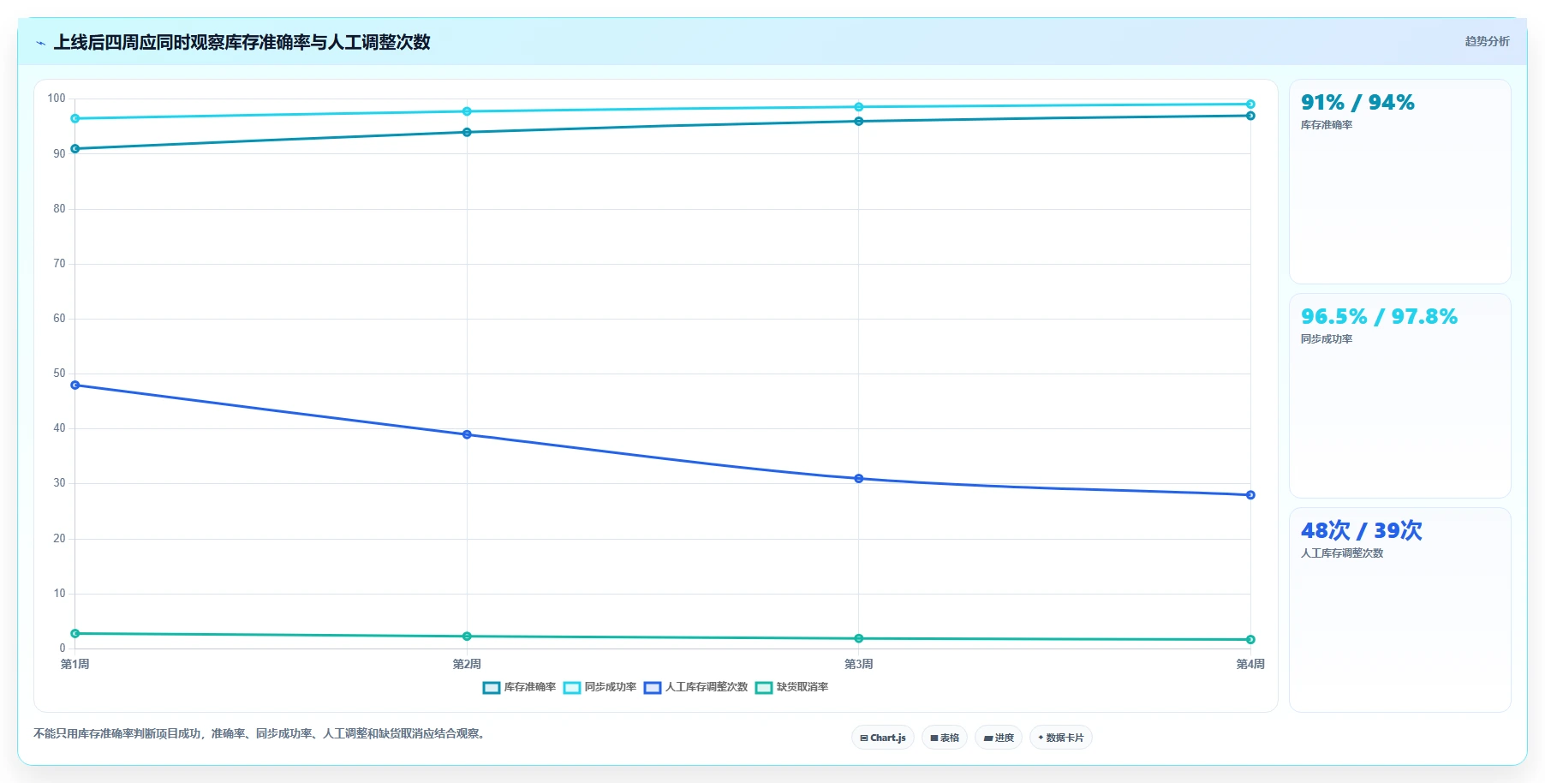Select 同步成功率 point at 第1周
Image resolution: width=1545 pixels, height=783 pixels.
click(75, 118)
